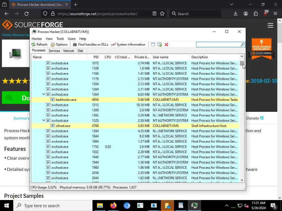Collapse svchost.exe PID 1304 tree node
The width and height of the screenshot is (282, 211).
(x=44, y=94)
